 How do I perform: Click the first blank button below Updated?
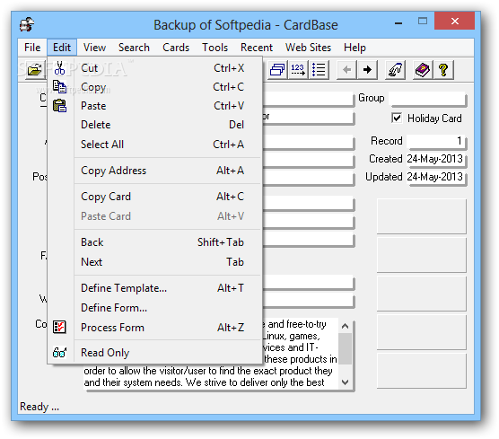coord(422,216)
